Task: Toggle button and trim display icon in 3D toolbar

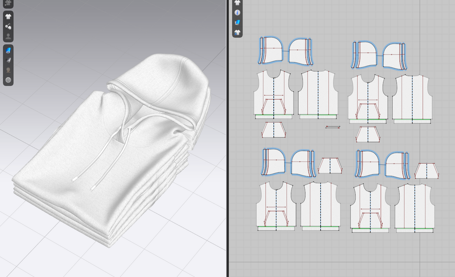Action: [x=8, y=27]
